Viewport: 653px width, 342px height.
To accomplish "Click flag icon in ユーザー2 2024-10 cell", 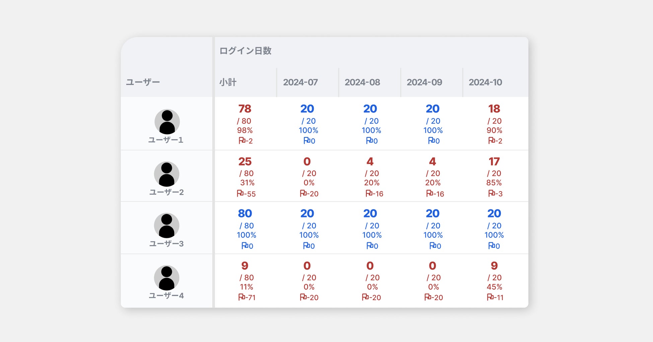I will pos(491,193).
